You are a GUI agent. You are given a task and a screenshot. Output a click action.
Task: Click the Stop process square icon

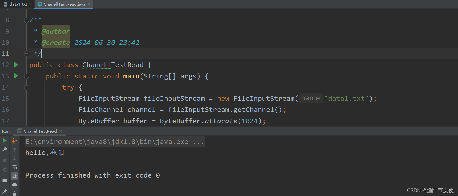click(5, 160)
